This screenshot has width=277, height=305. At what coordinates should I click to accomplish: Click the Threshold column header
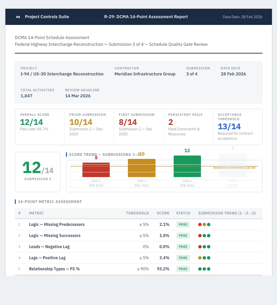point(137,213)
